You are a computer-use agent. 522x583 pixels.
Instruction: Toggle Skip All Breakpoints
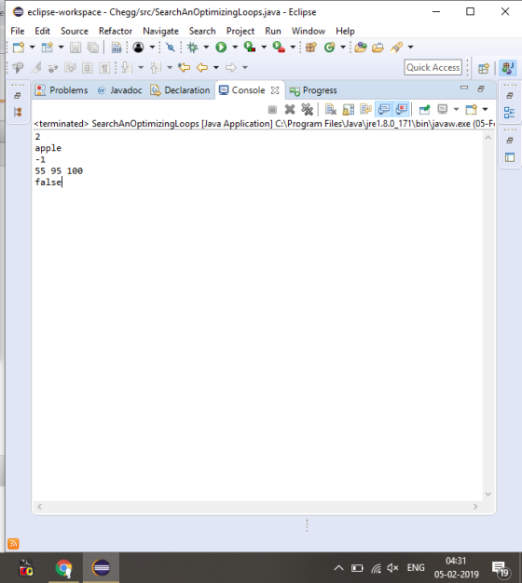click(x=170, y=47)
